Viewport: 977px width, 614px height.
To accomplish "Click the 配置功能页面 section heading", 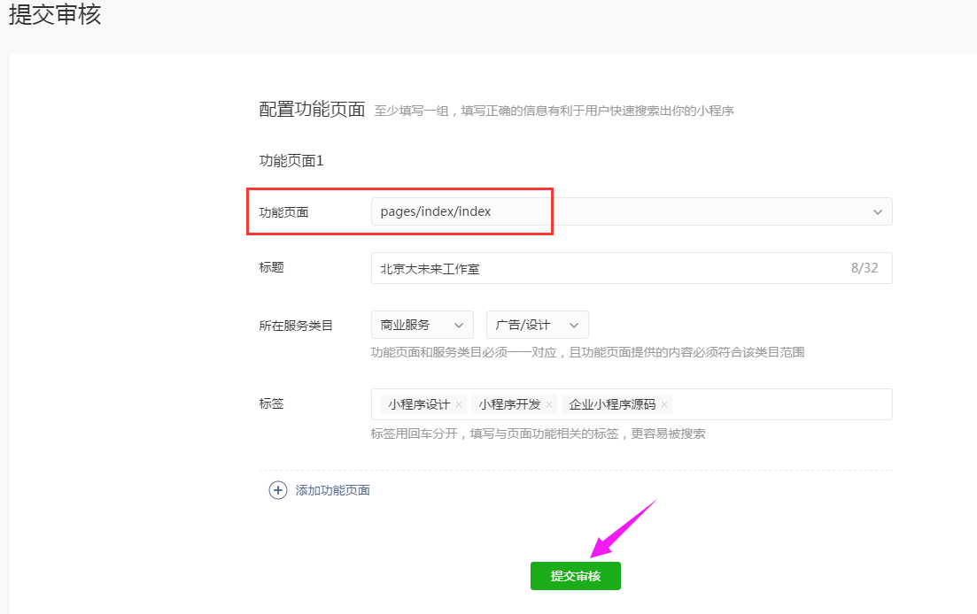I will 312,110.
